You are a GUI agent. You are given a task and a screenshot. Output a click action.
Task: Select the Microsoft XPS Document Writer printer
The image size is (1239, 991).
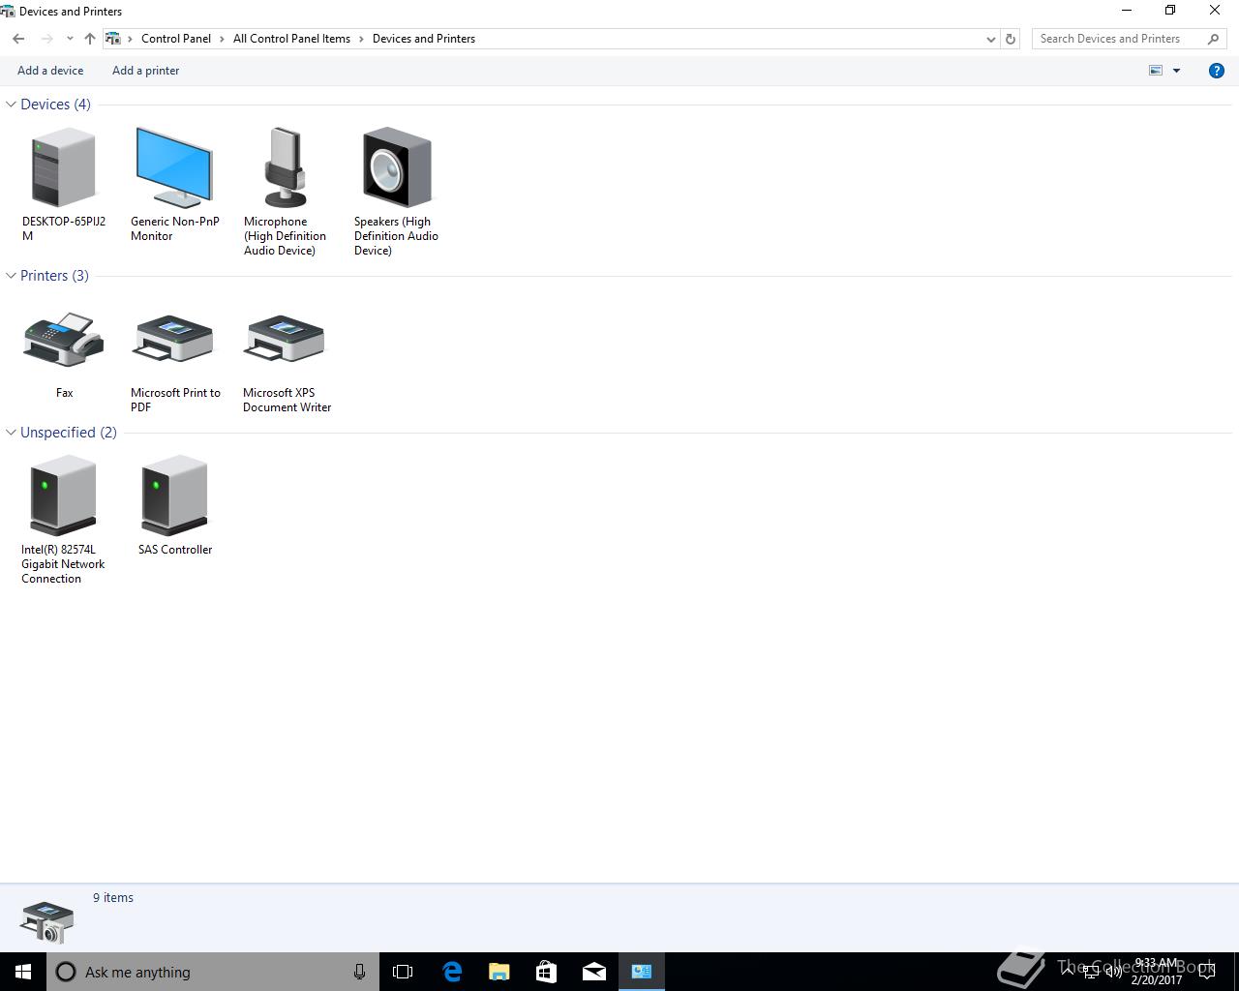pyautogui.click(x=286, y=340)
